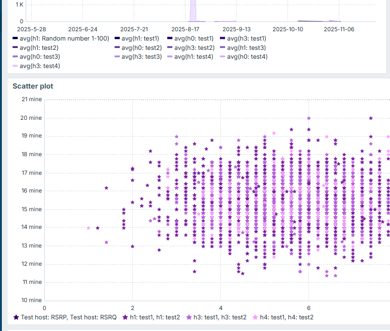390x331 pixels.
Task: Click the 2025-8-17 date label on the graph axis
Action: coord(185,29)
